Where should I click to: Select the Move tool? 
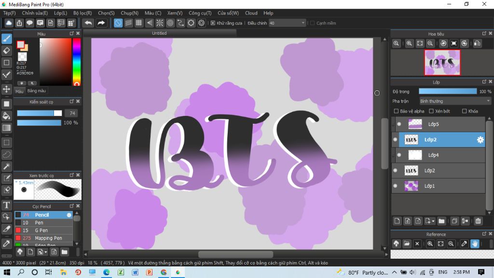[7, 89]
